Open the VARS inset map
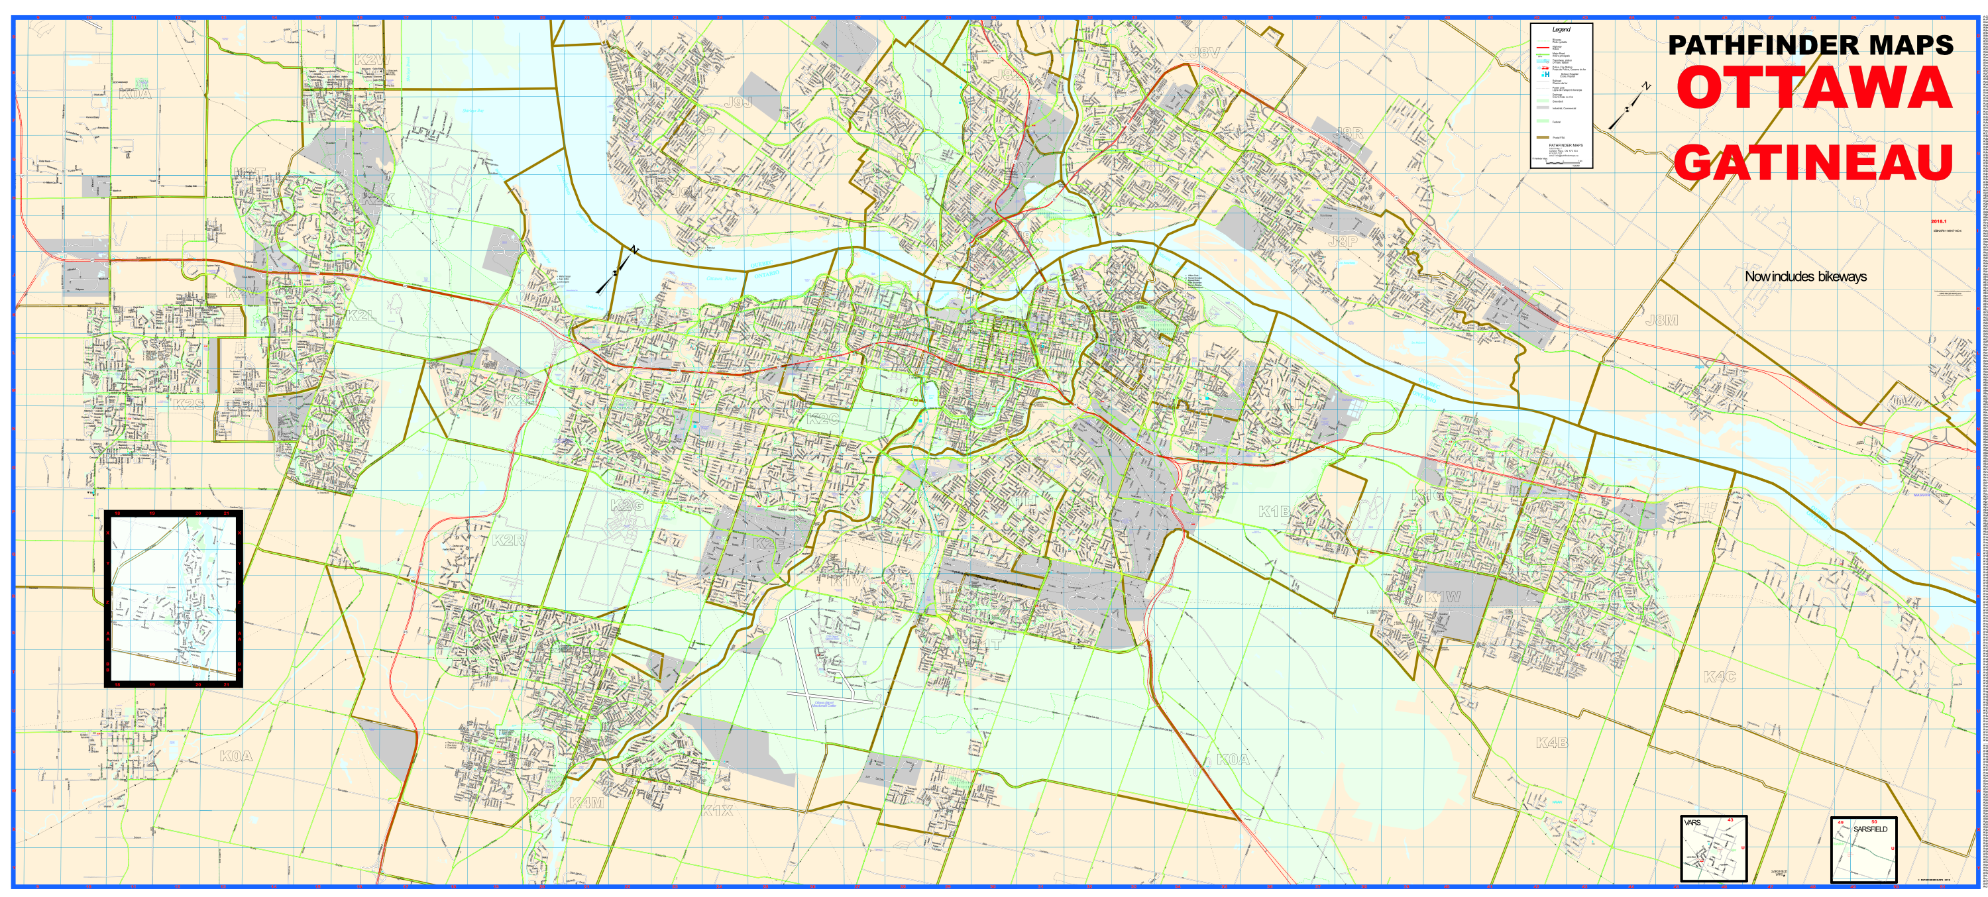1988x897 pixels. [1713, 849]
